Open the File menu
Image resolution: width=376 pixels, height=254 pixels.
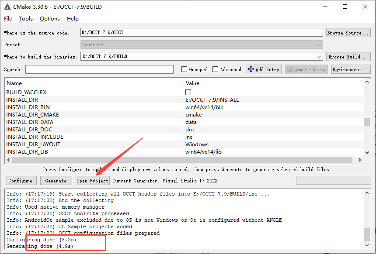click(x=8, y=19)
